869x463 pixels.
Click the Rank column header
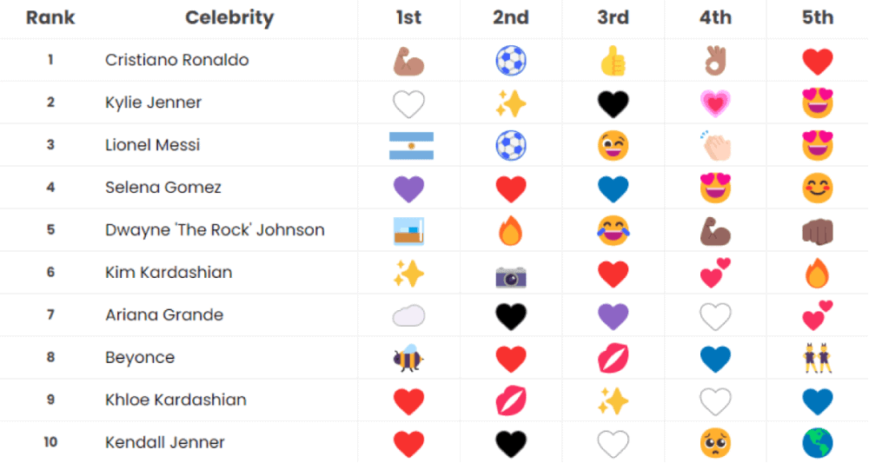point(50,17)
